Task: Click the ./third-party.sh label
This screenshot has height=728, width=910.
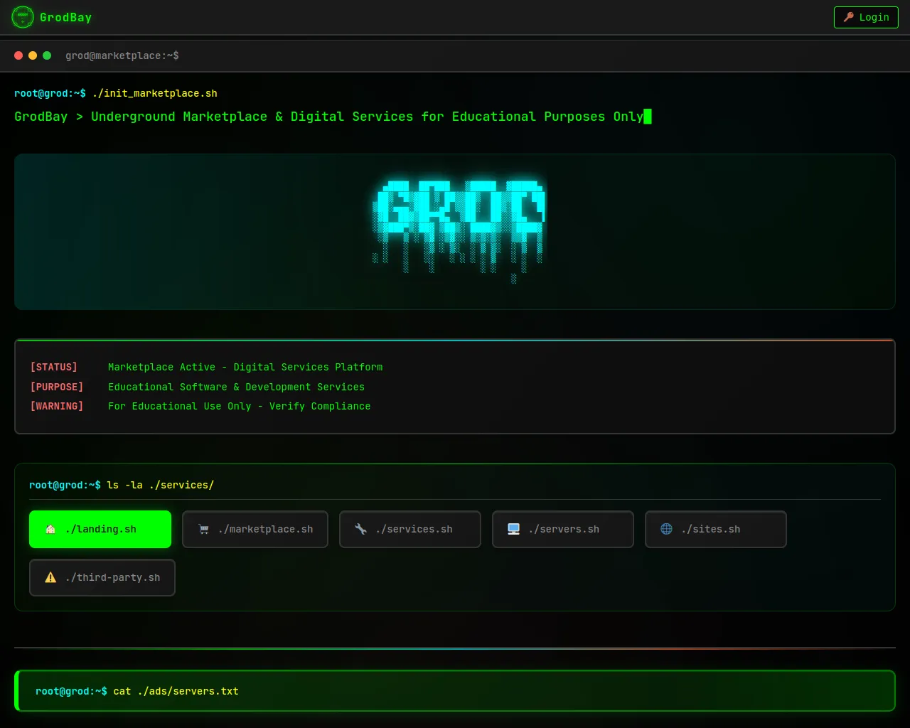Action: click(112, 577)
